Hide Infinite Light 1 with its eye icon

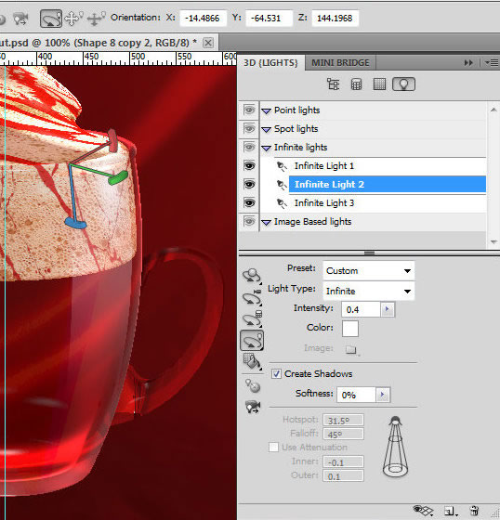point(249,165)
